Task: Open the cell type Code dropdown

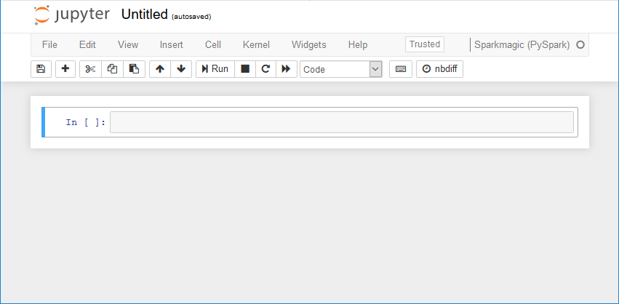Action: [340, 69]
